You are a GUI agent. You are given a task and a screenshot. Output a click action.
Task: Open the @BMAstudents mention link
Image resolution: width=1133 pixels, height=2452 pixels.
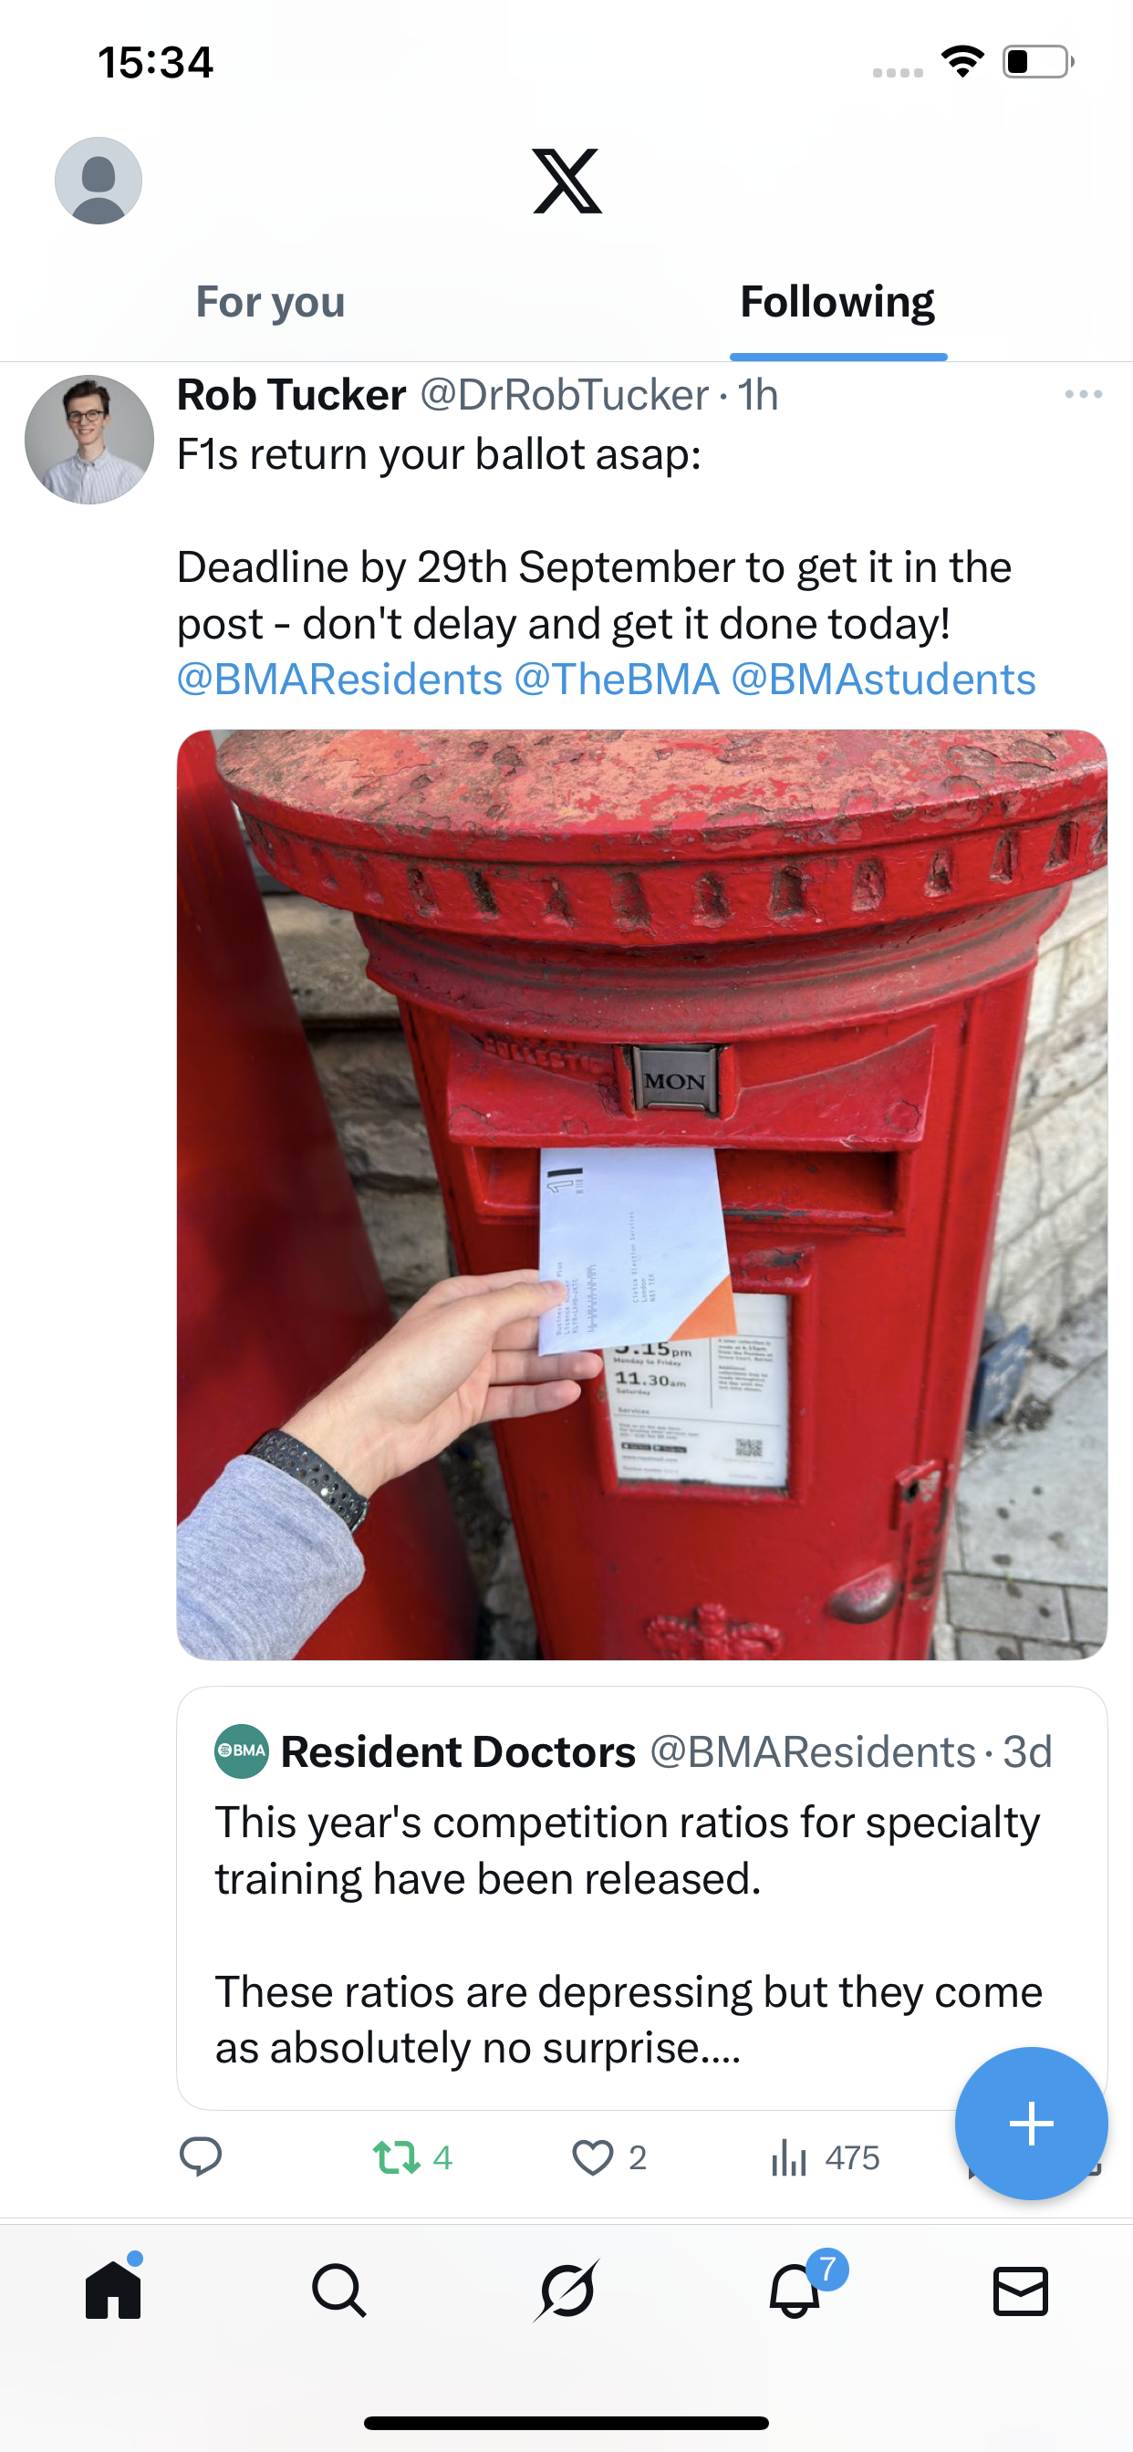pyautogui.click(x=884, y=680)
